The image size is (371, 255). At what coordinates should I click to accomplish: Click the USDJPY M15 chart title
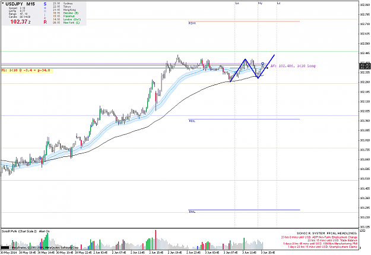click(x=20, y=4)
